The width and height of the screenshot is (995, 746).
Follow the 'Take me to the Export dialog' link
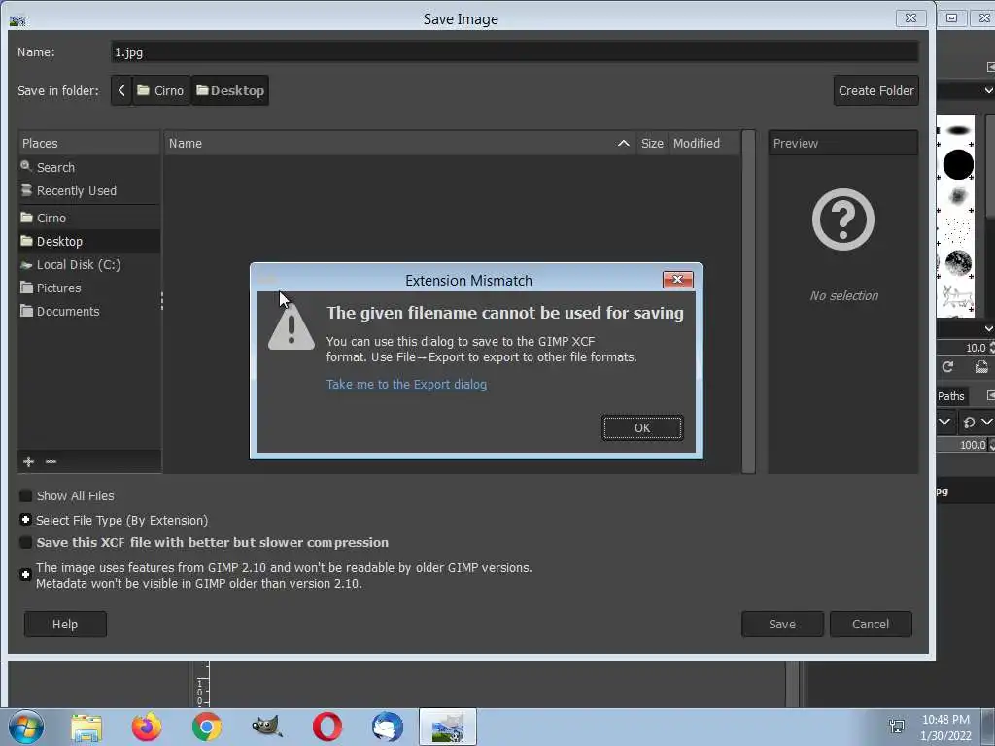click(x=406, y=384)
